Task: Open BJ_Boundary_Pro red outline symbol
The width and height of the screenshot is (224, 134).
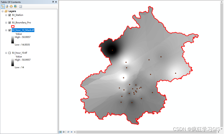Action: [x=13, y=26]
